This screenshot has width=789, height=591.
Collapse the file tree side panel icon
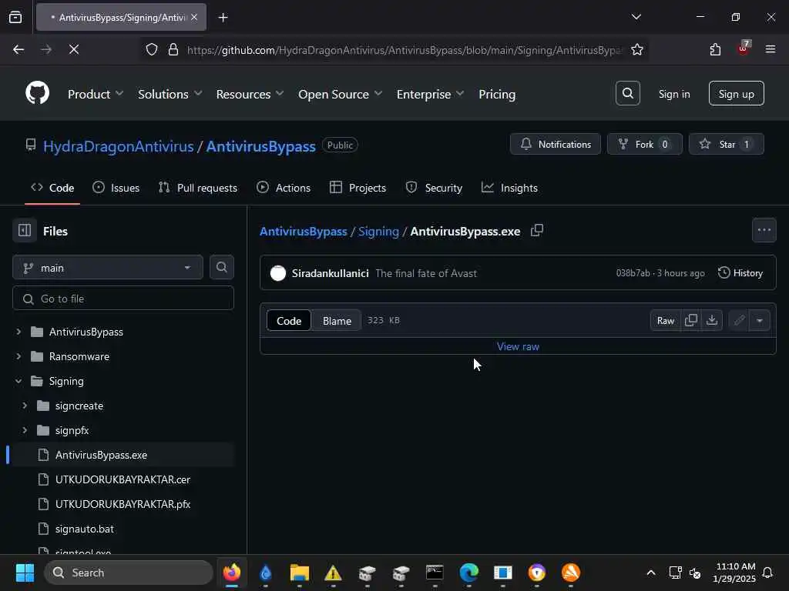(x=25, y=231)
